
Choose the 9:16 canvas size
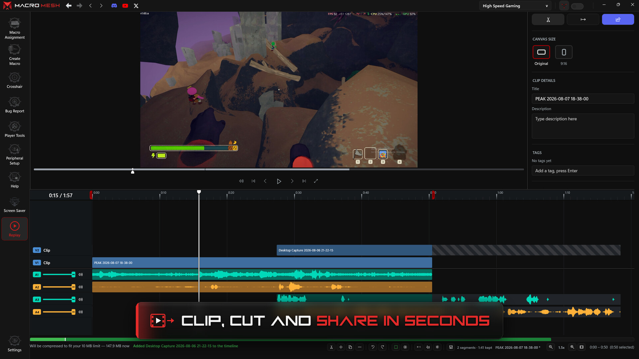click(x=564, y=52)
